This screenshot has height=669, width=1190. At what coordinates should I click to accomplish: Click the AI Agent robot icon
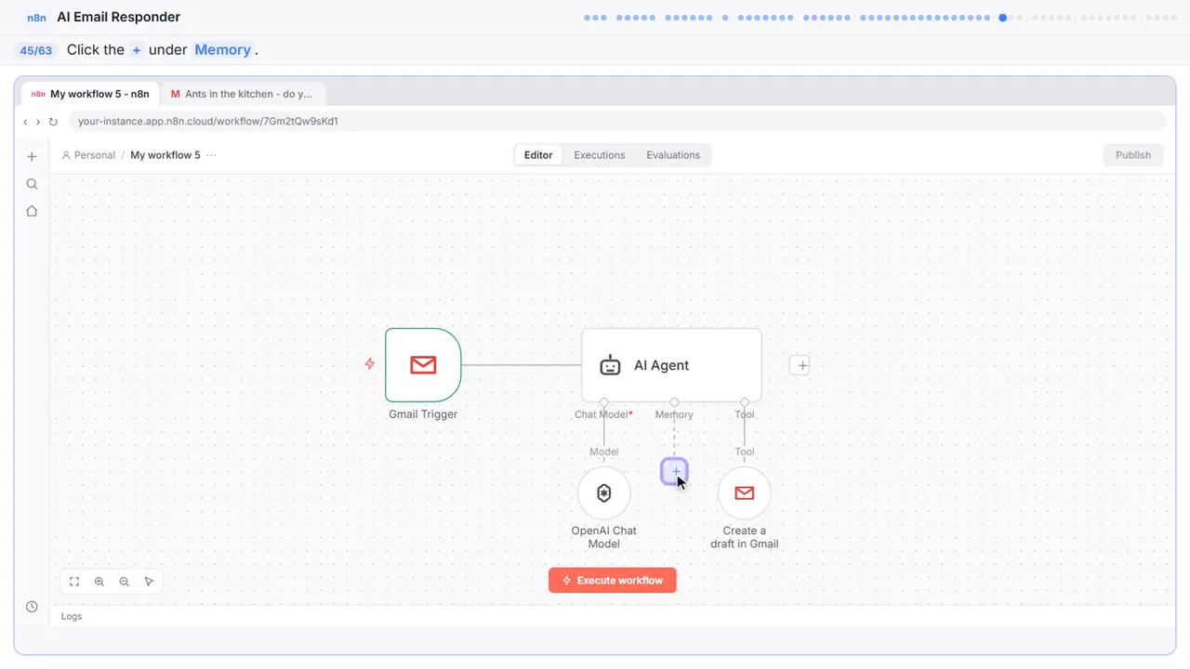tap(610, 365)
